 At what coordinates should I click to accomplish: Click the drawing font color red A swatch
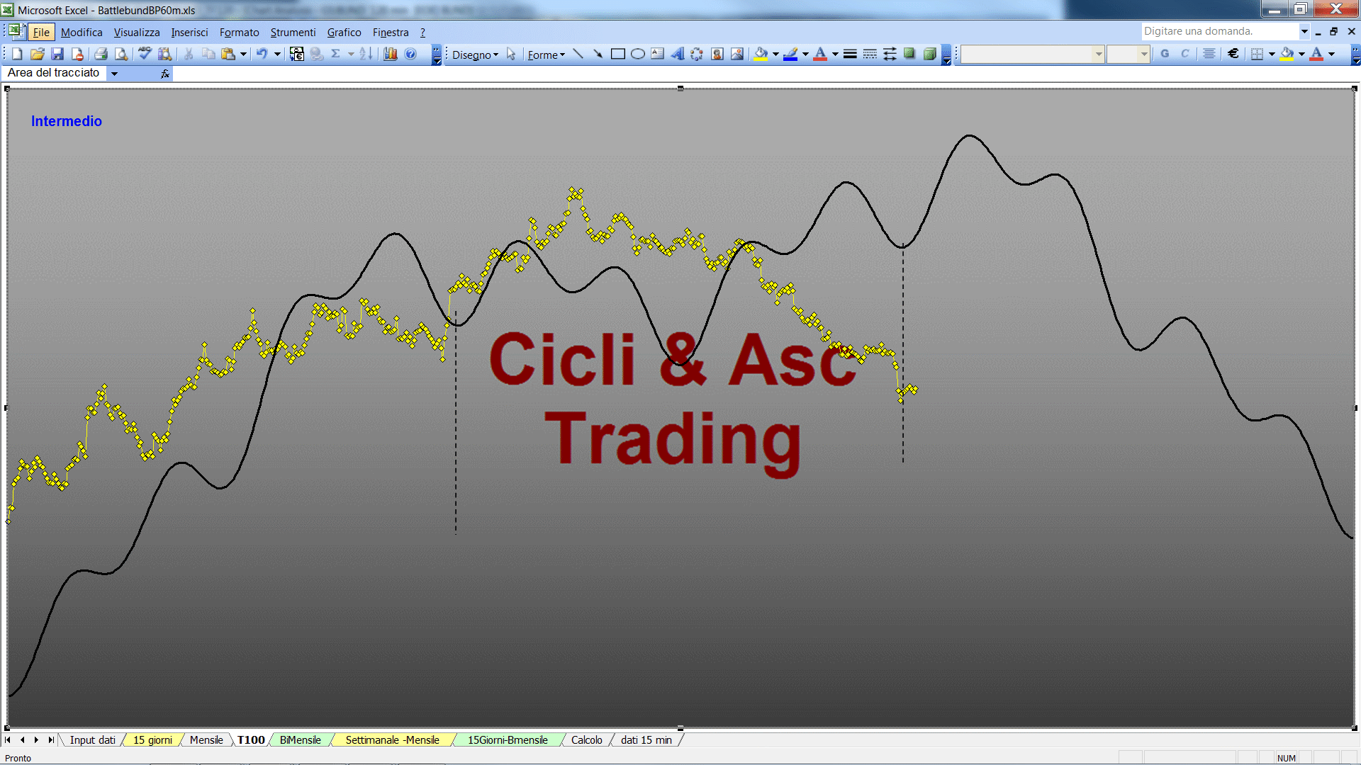pos(821,54)
